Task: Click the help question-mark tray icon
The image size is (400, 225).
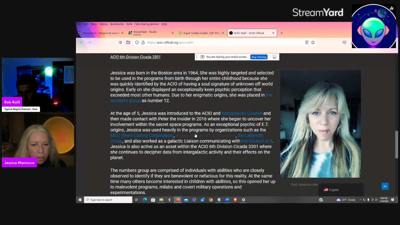Action: tap(321, 200)
